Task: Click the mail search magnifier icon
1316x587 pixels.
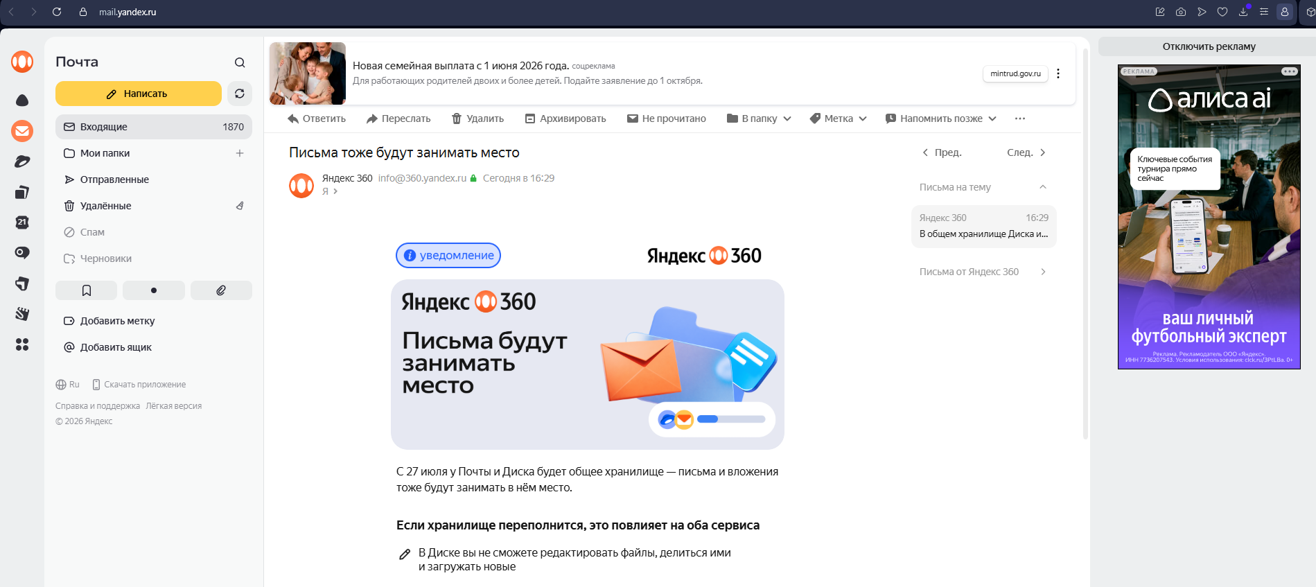Action: pyautogui.click(x=240, y=62)
